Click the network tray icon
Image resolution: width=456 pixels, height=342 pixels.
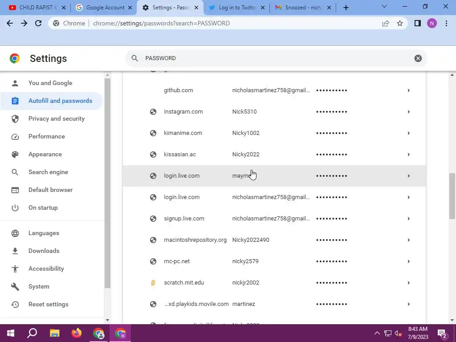[x=388, y=333]
